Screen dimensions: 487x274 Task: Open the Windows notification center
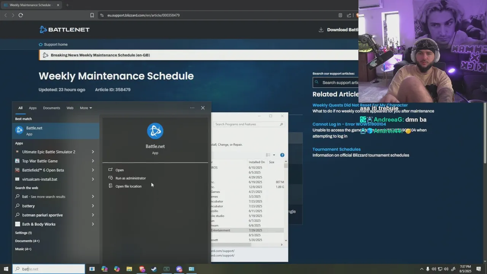pos(479,269)
